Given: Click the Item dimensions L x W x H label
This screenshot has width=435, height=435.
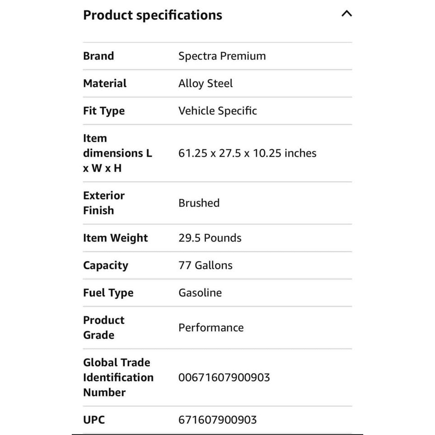Looking at the screenshot, I should pos(117,153).
